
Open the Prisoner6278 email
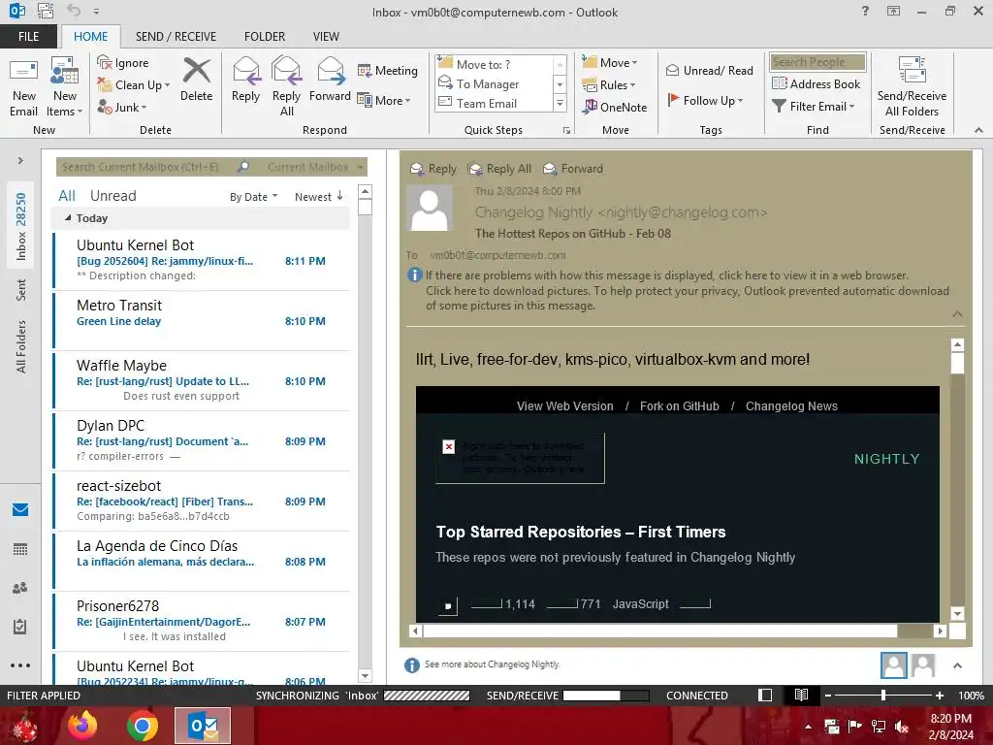coord(202,622)
